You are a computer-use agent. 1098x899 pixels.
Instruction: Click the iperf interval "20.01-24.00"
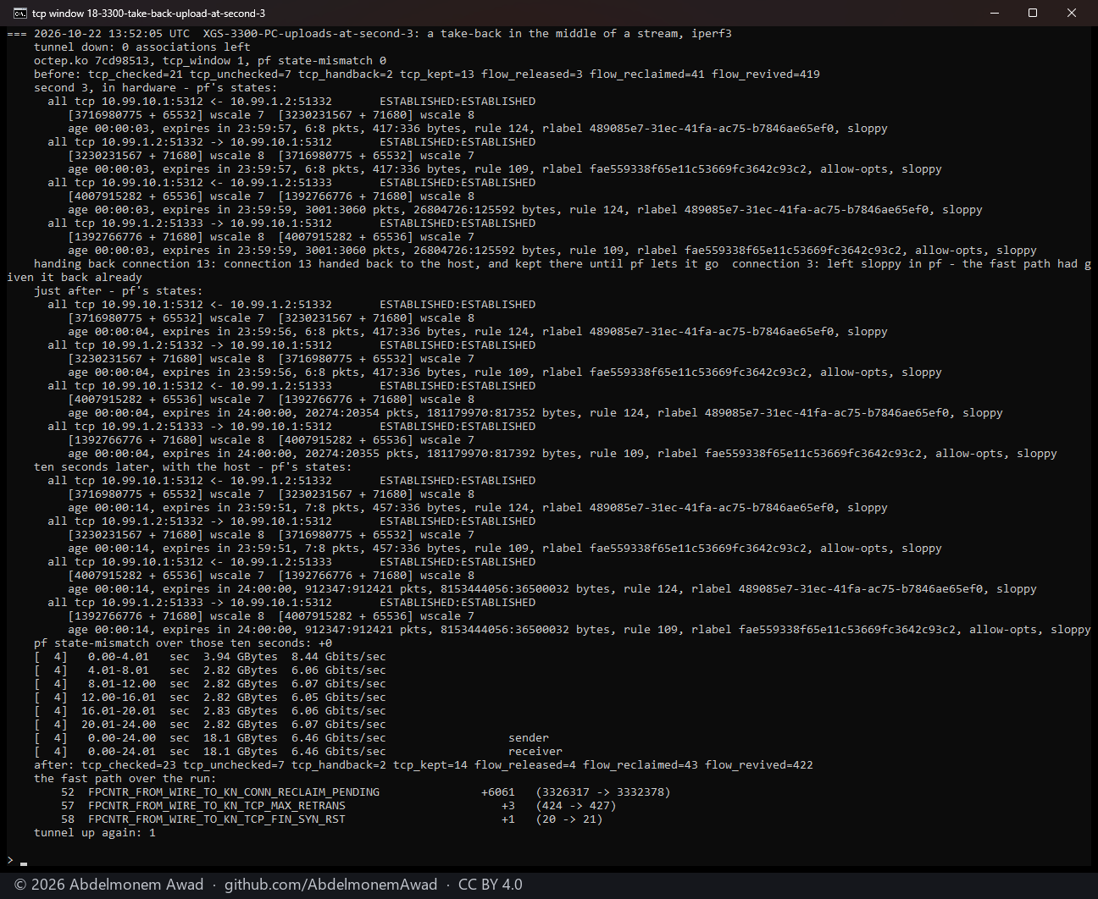click(x=119, y=725)
